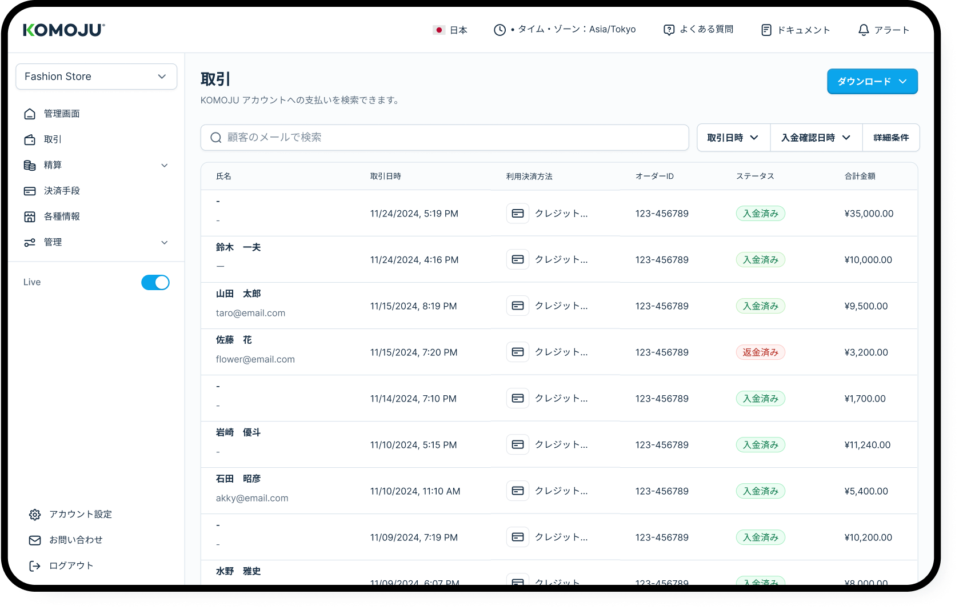Open 管理画面 dashboard menu item

click(x=62, y=114)
